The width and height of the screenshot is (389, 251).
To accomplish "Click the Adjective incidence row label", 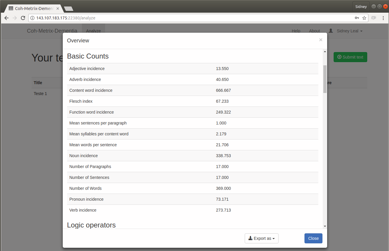I will coord(87,69).
